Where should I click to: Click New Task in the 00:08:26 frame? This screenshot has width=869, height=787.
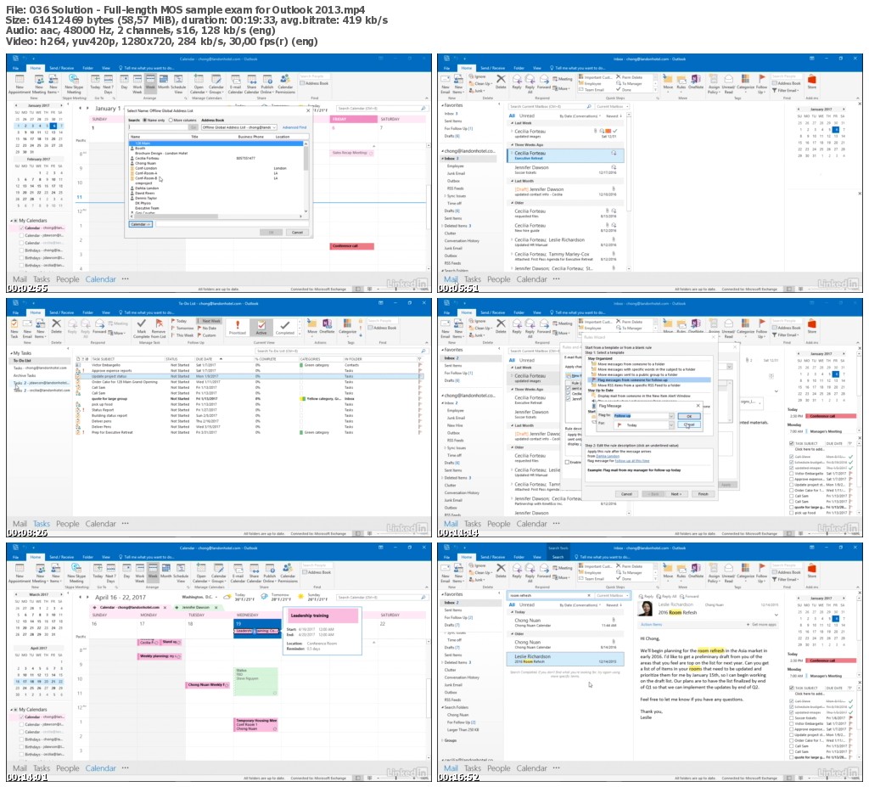tap(14, 328)
